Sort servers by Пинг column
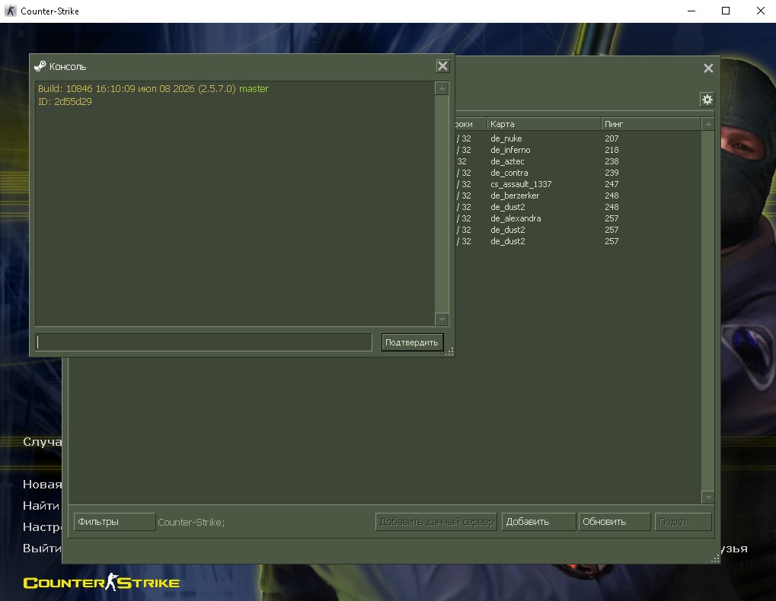 [x=651, y=124]
